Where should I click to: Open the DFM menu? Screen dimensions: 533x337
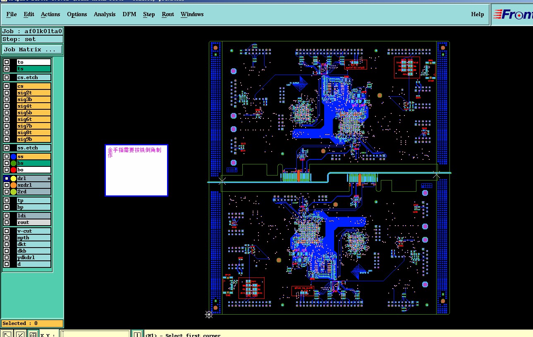pos(129,14)
